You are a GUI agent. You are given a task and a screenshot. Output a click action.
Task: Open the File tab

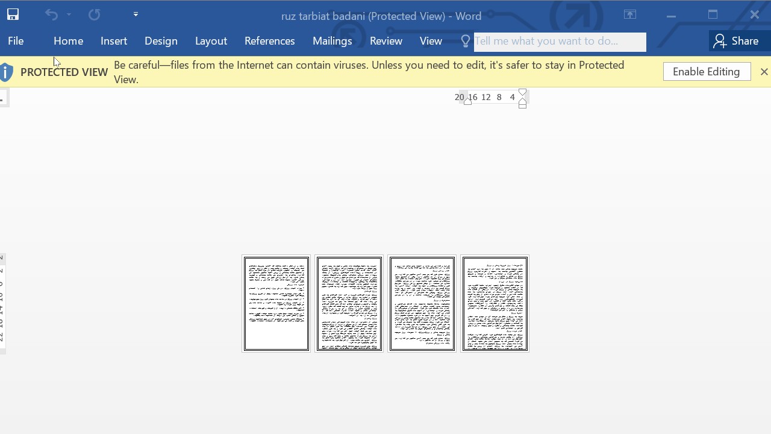16,41
